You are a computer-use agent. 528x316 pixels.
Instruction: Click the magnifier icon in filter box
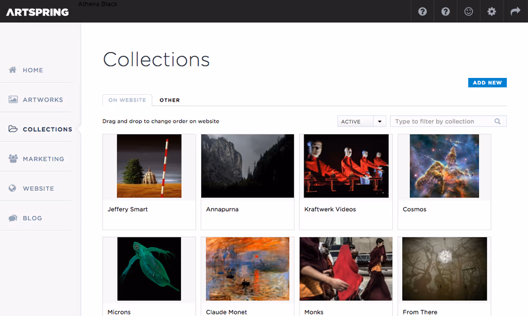coord(497,121)
